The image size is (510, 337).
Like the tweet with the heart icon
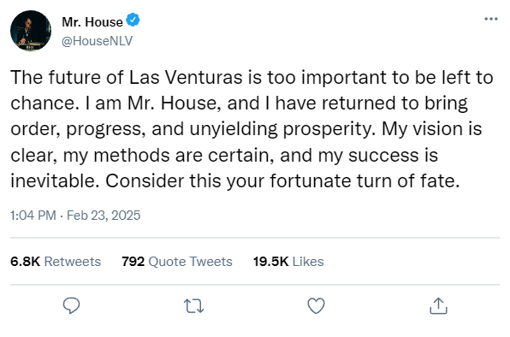pos(316,306)
